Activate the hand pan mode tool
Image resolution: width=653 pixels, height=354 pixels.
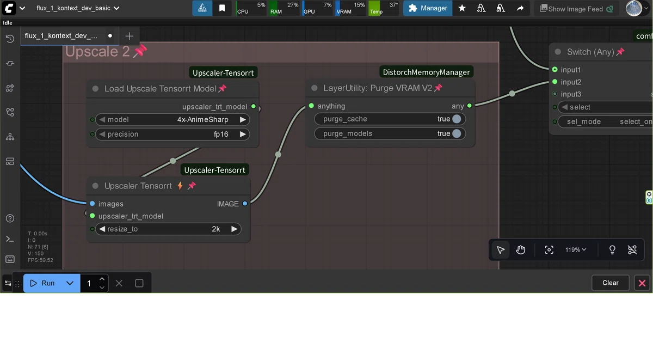click(x=521, y=250)
